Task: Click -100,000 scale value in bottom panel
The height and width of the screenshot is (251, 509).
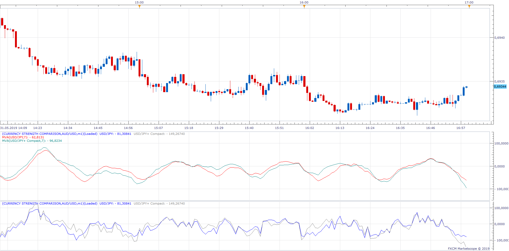Action: (x=501, y=240)
